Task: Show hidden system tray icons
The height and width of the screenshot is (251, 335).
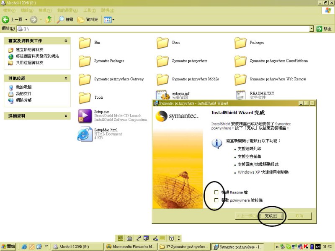Action: point(277,247)
